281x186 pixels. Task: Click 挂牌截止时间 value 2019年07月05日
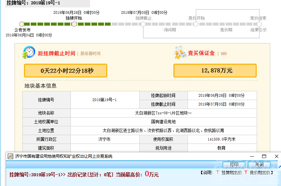click(x=222, y=104)
